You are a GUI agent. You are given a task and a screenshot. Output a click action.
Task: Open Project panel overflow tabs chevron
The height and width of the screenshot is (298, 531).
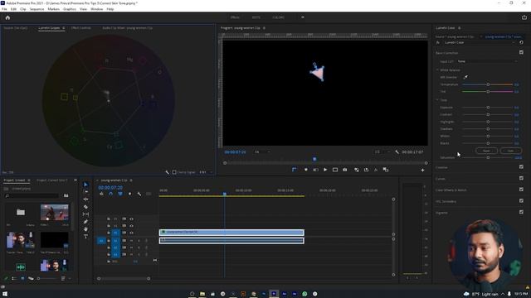[x=76, y=180]
